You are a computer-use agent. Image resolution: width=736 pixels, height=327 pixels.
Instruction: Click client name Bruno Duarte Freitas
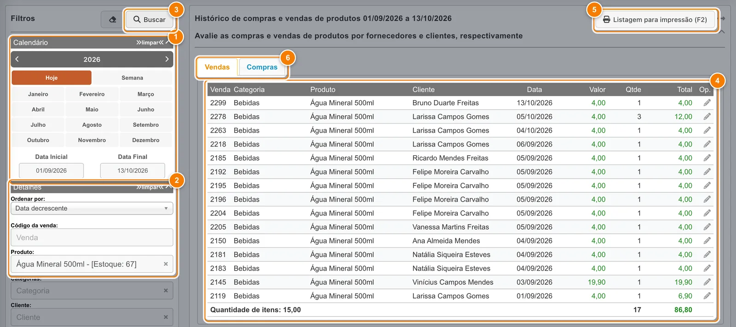[x=446, y=103]
